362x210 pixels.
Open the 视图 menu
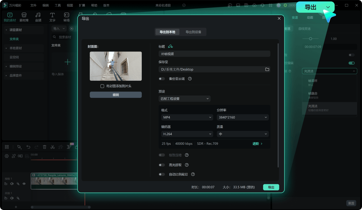click(x=70, y=5)
